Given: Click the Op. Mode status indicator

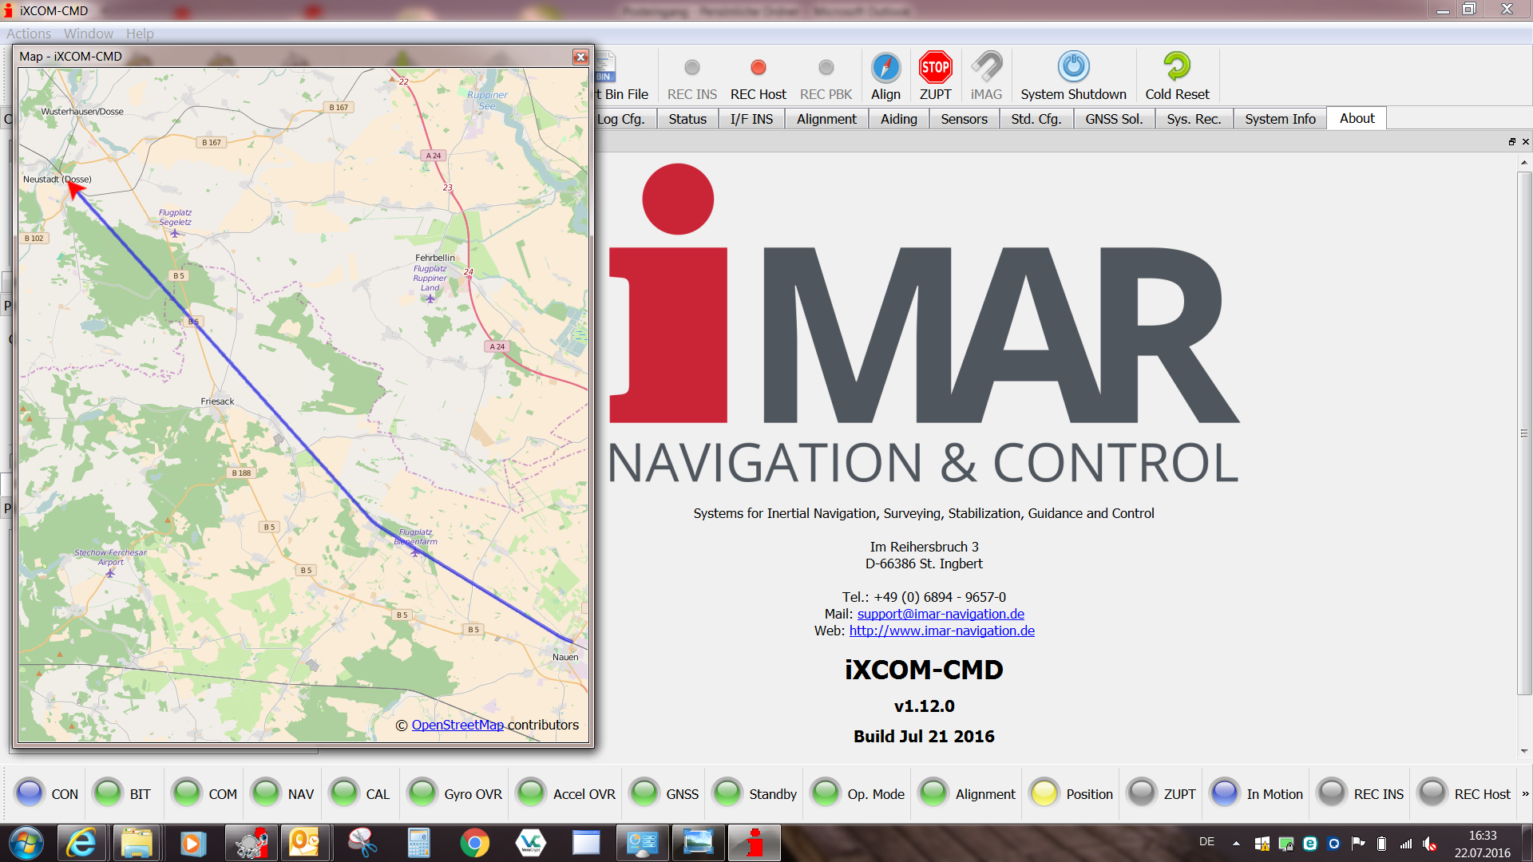Looking at the screenshot, I should [x=826, y=793].
